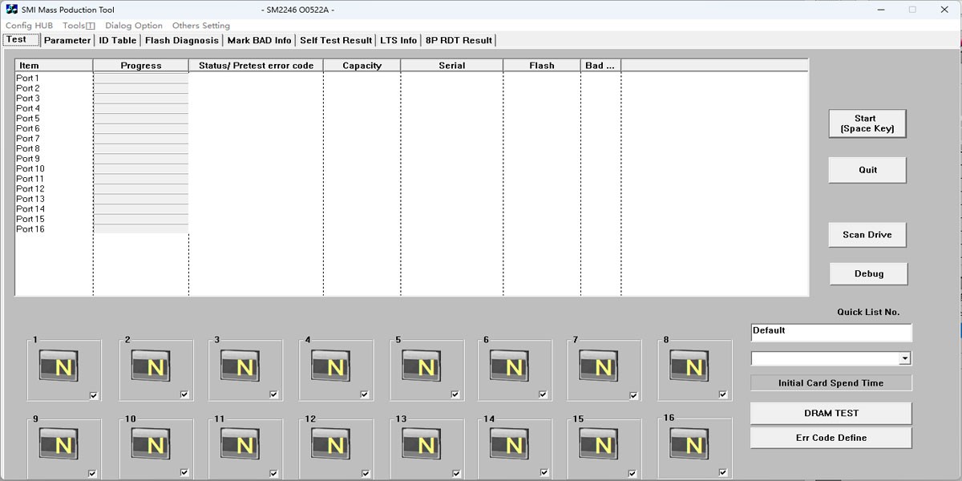Uncheck the port 2 checkbox
Screen dimensions: 962x481
point(184,394)
